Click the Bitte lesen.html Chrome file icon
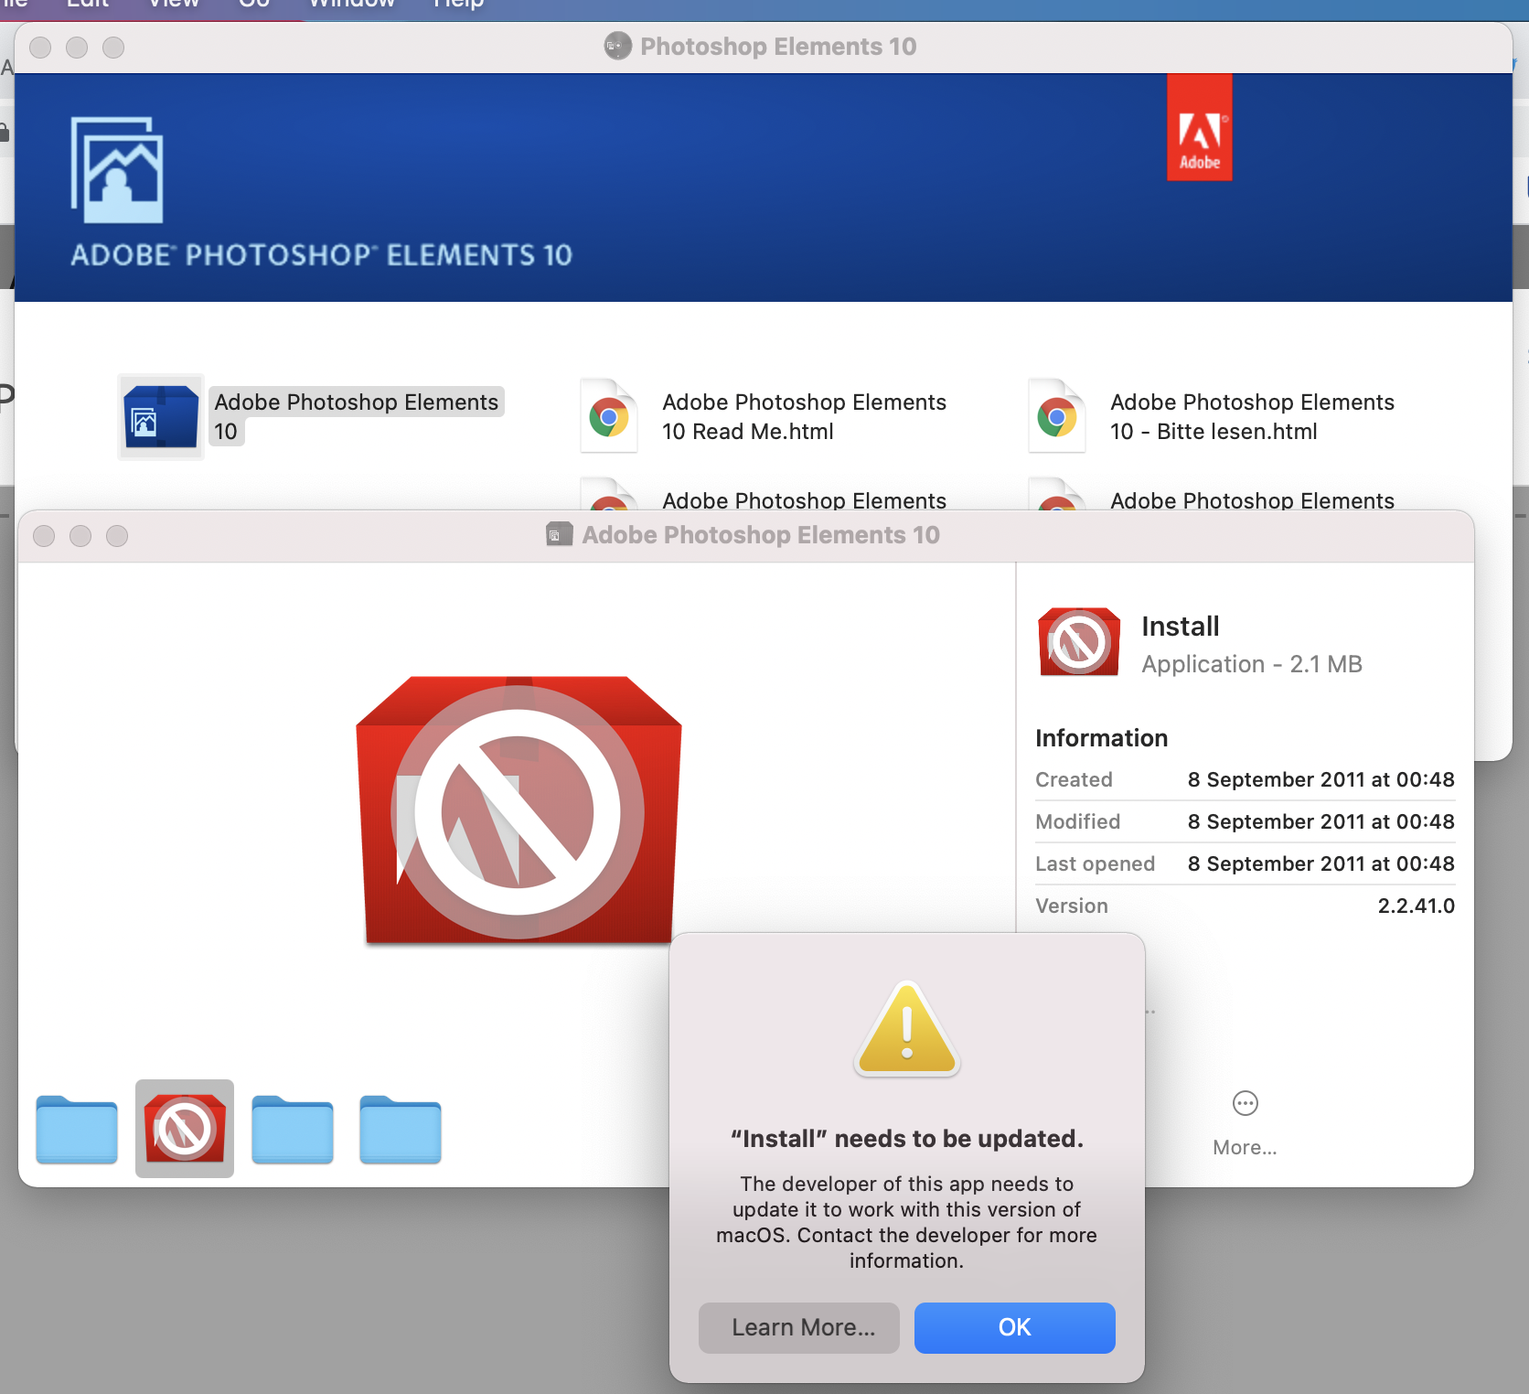Viewport: 1529px width, 1394px height. (1057, 416)
